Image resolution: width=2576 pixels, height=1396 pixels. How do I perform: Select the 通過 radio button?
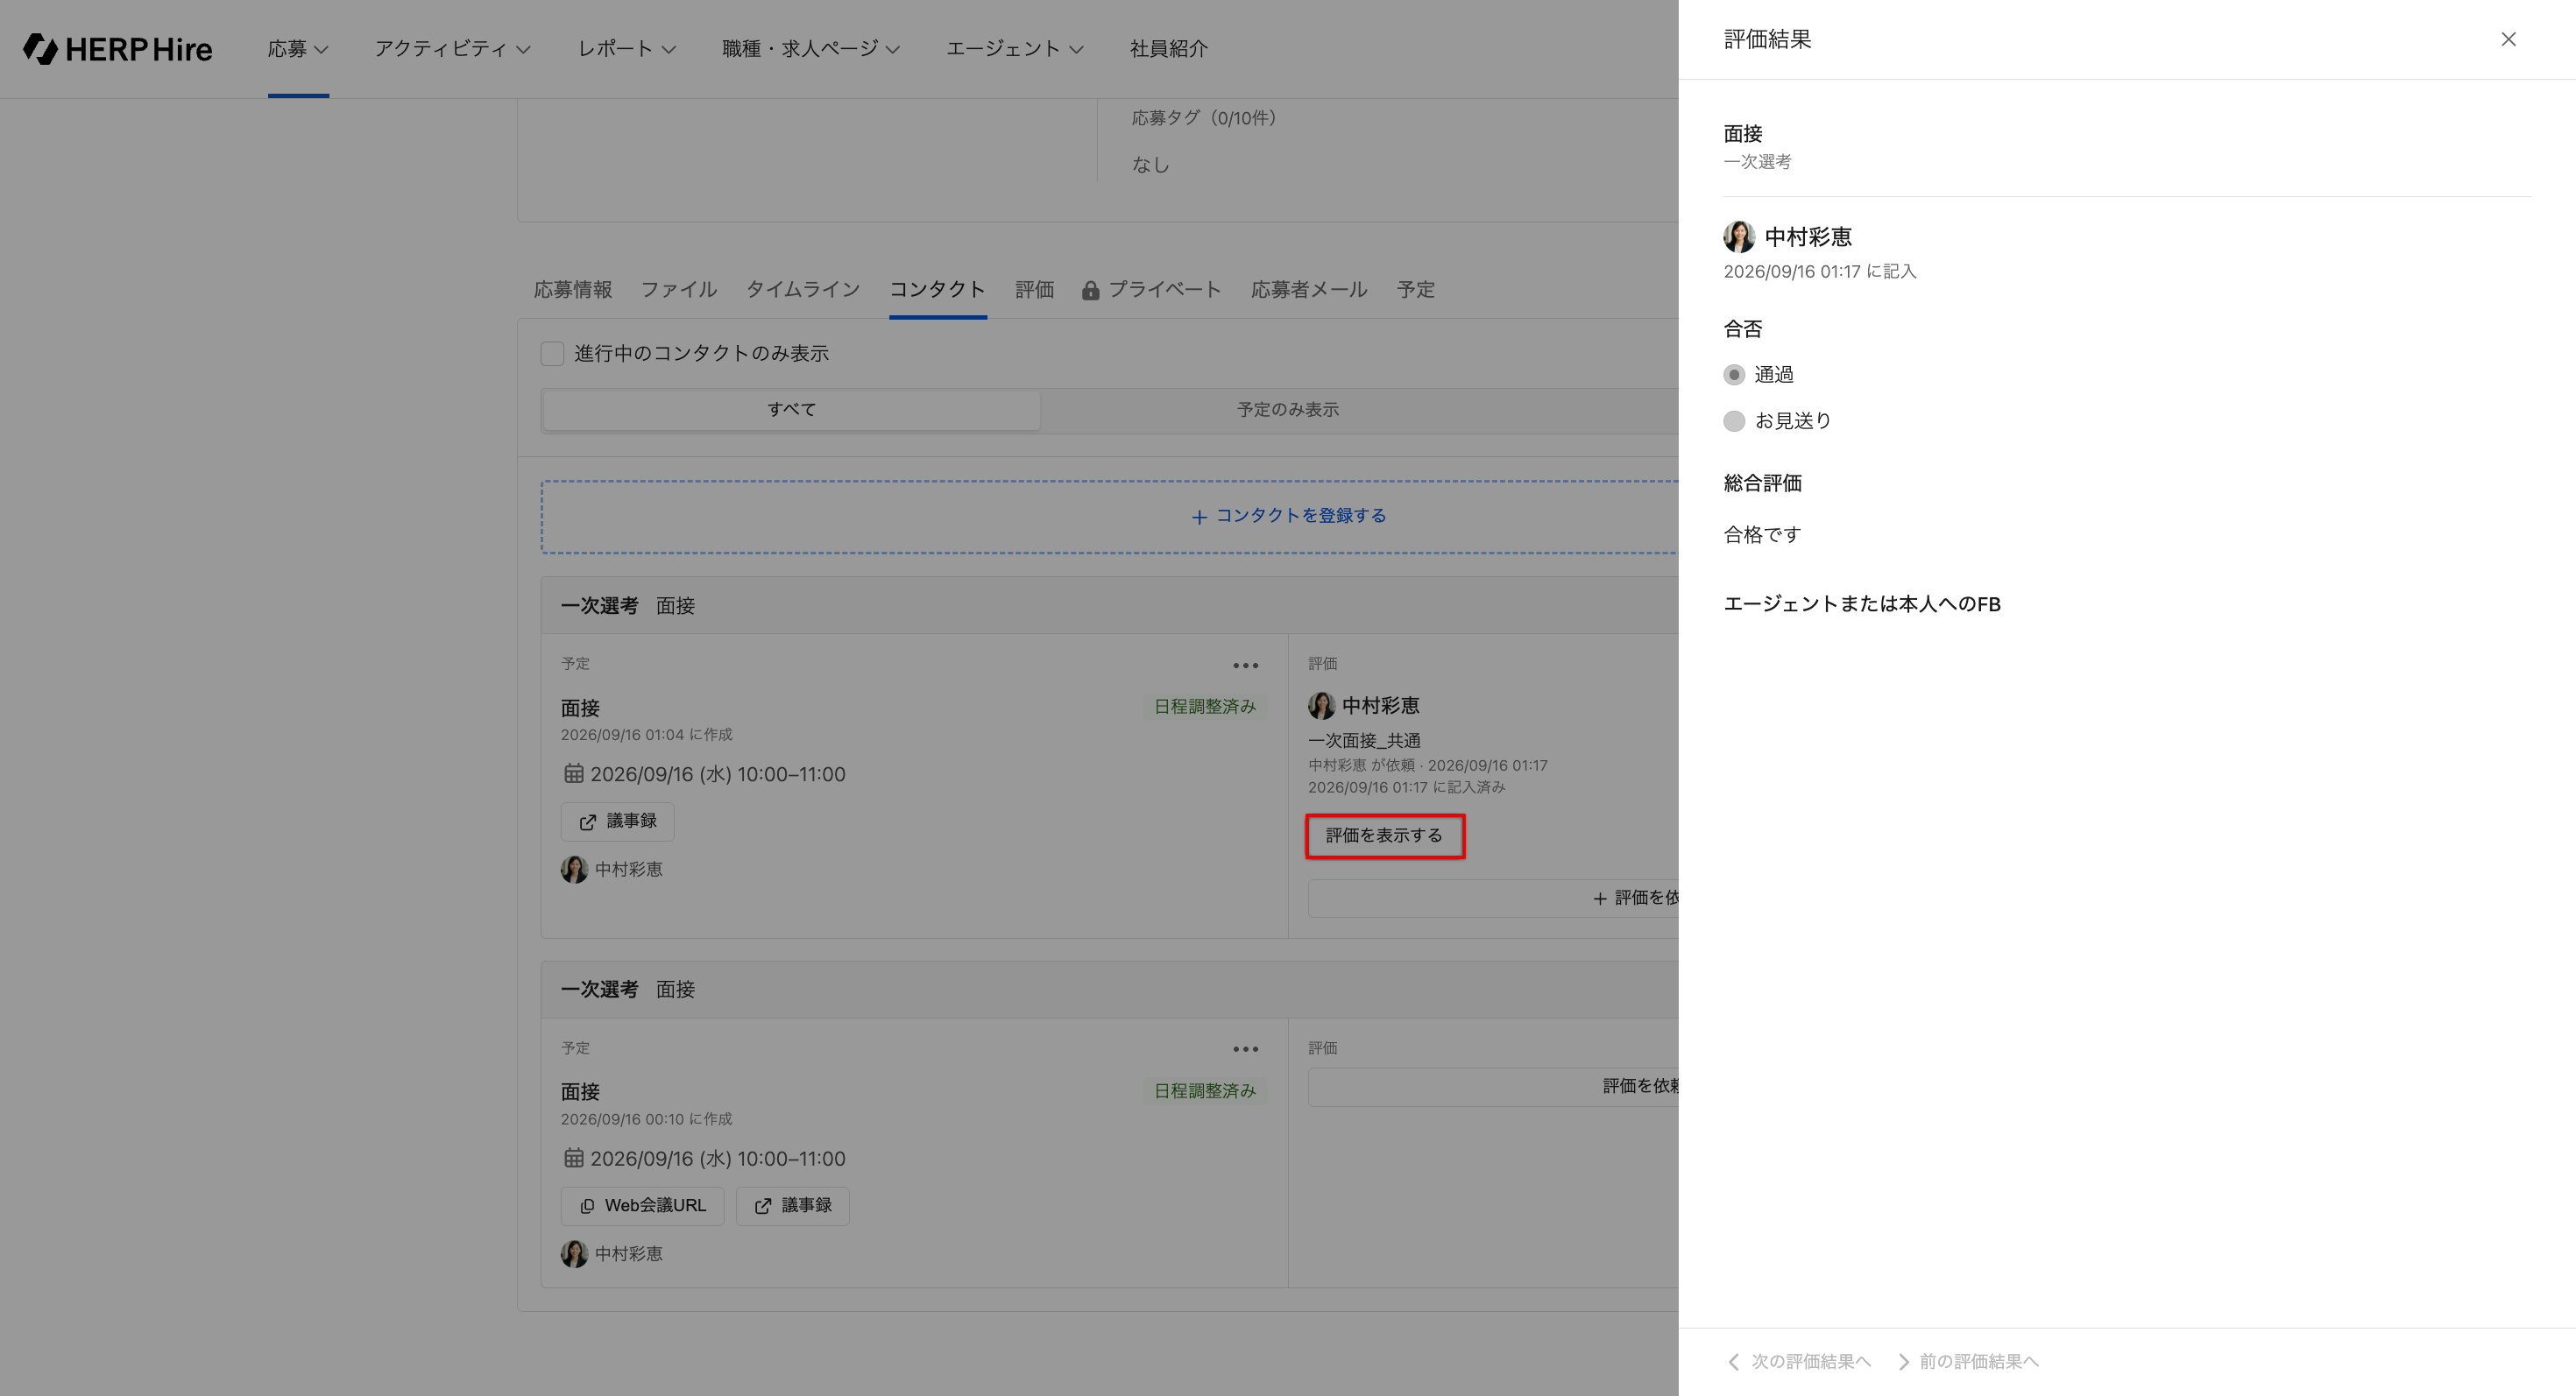click(x=1734, y=375)
